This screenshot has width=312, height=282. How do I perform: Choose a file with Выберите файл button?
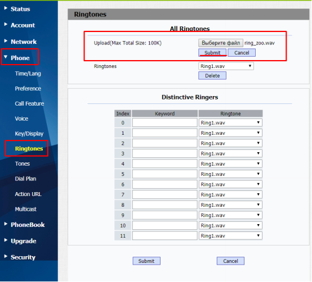click(220, 43)
